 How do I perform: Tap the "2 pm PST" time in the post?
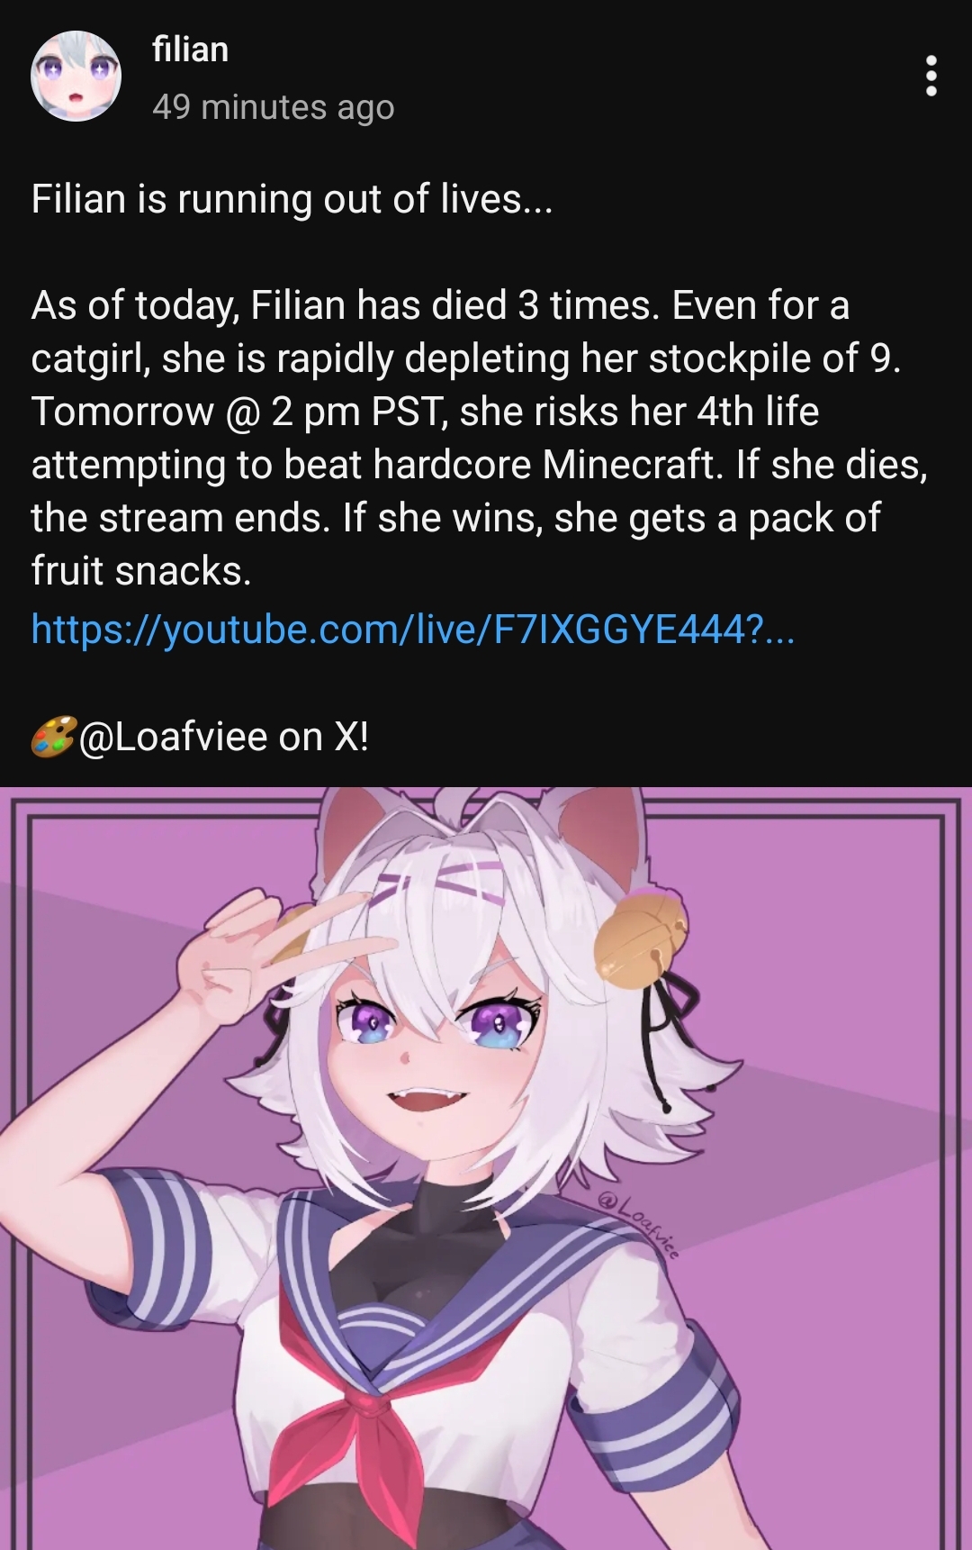click(356, 412)
